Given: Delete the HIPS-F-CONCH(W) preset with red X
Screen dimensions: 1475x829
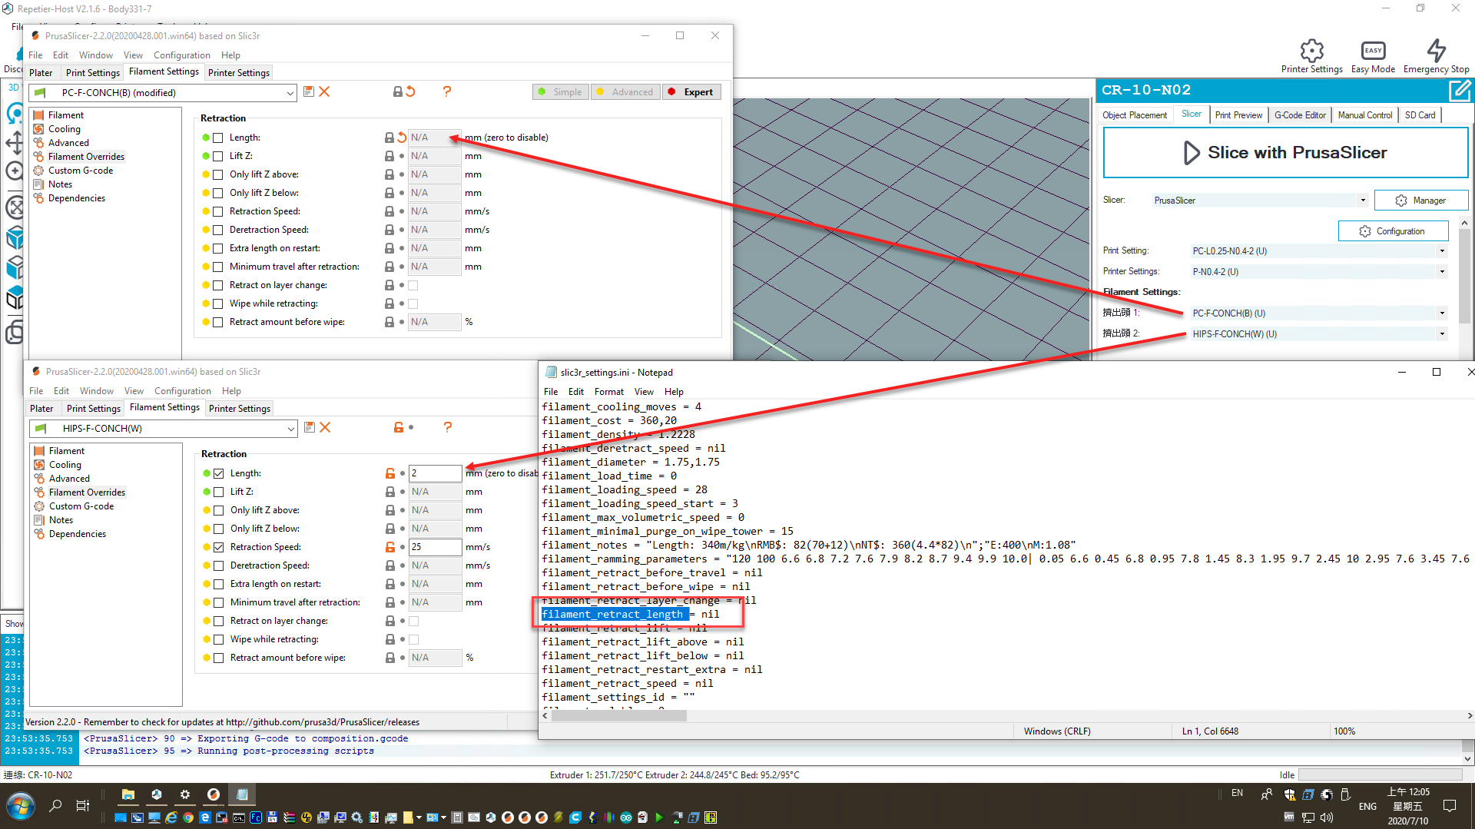Looking at the screenshot, I should (x=325, y=427).
